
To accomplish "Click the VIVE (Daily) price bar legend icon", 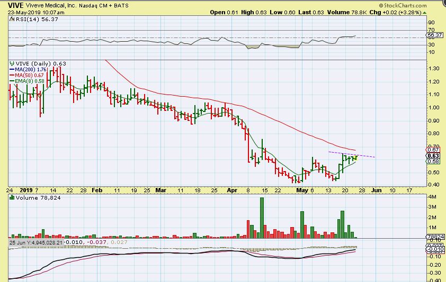I will click(12, 63).
